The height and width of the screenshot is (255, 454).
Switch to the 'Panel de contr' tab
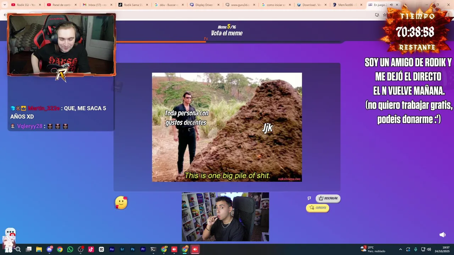point(61,5)
